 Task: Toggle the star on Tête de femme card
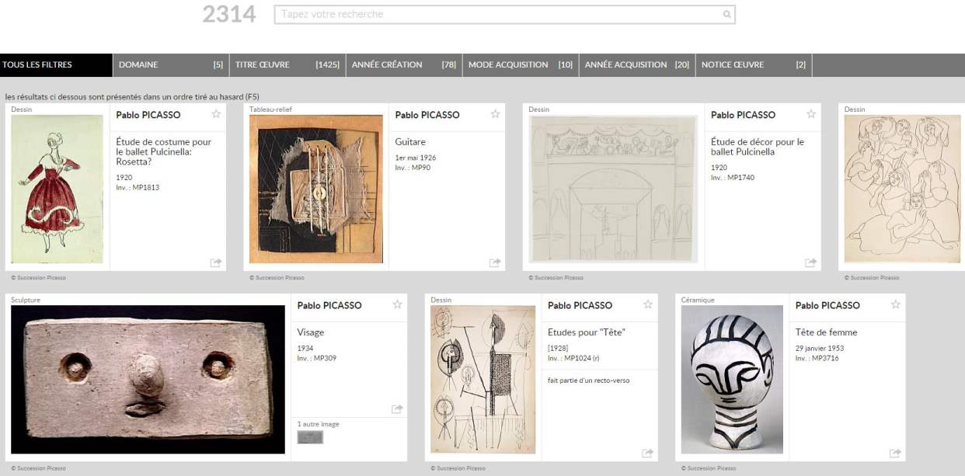pyautogui.click(x=894, y=305)
